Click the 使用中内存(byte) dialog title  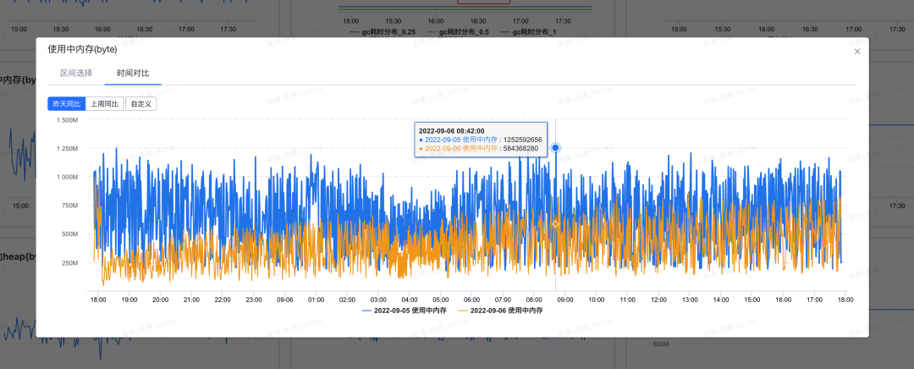pos(82,50)
